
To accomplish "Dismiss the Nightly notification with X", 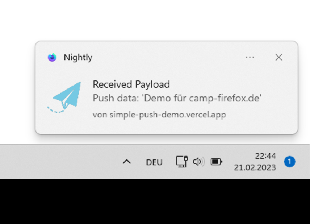I will pos(278,57).
